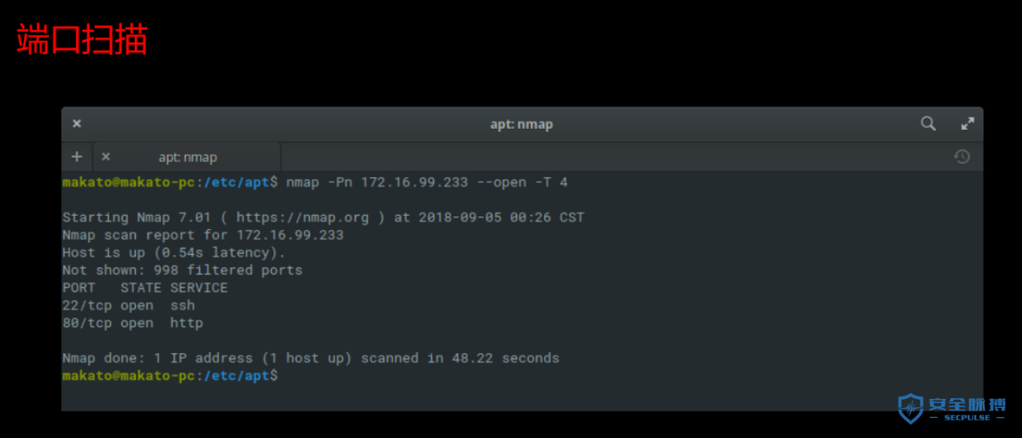The height and width of the screenshot is (438, 1022).
Task: Click the PORT STATE SERVICE header row
Action: (x=145, y=288)
